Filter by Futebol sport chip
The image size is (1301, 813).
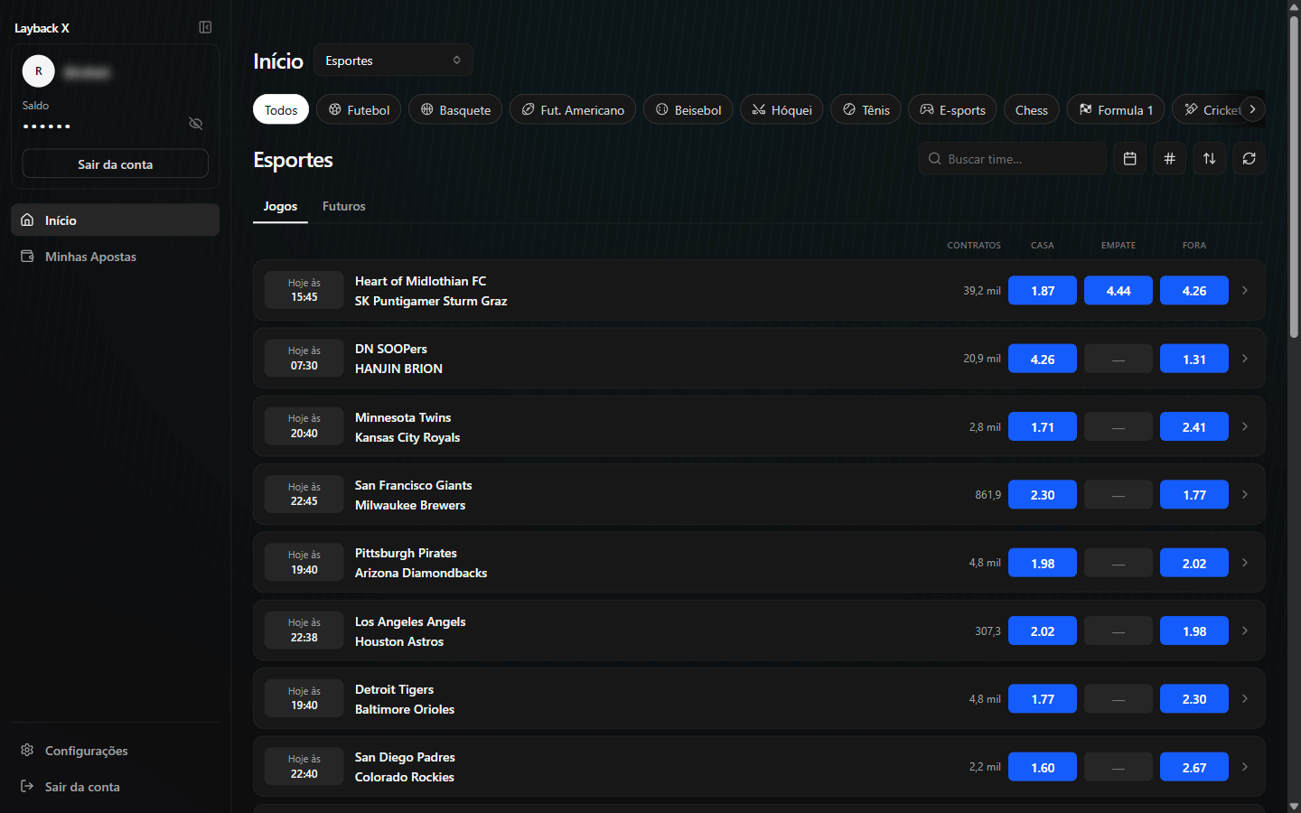(x=359, y=109)
